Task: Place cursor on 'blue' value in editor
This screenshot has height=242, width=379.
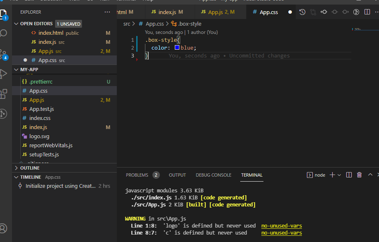Action: [x=187, y=48]
